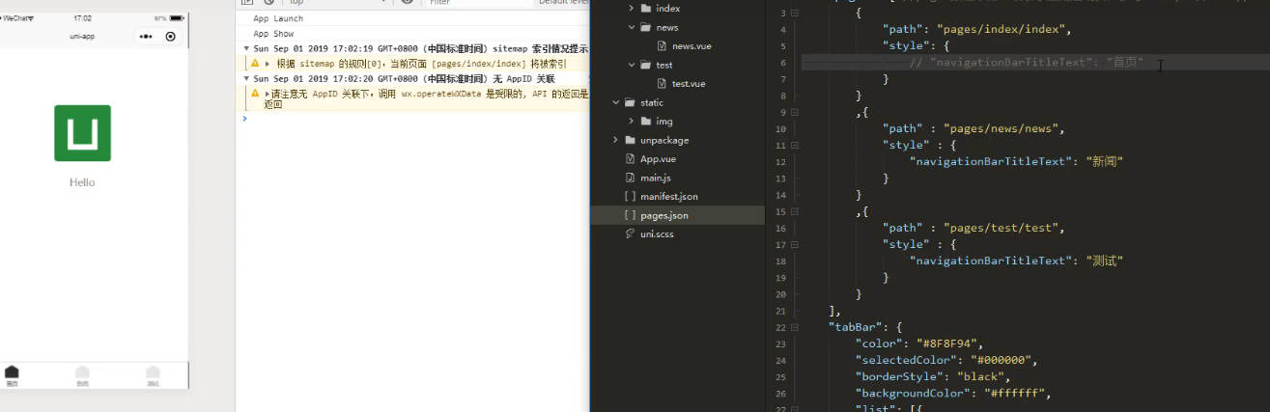
Task: Expand the img folder under static
Action: (632, 121)
